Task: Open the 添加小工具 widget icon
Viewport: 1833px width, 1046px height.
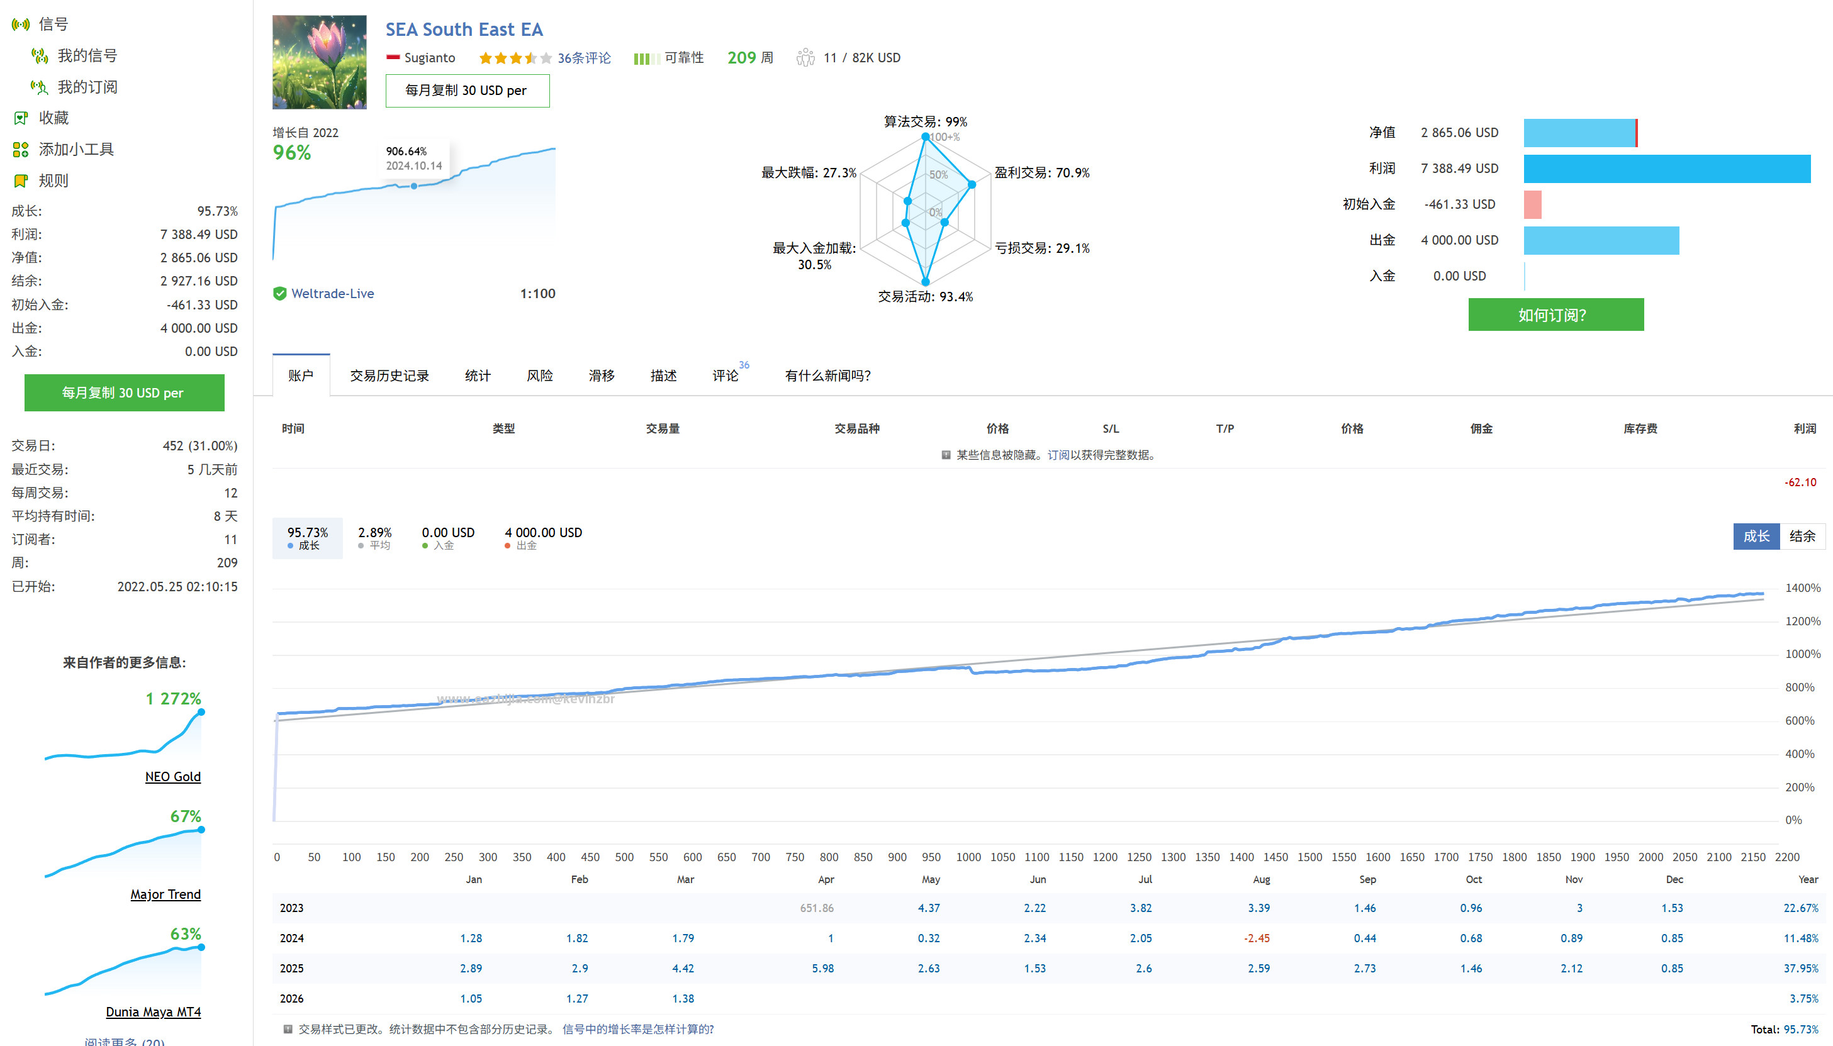Action: point(21,150)
